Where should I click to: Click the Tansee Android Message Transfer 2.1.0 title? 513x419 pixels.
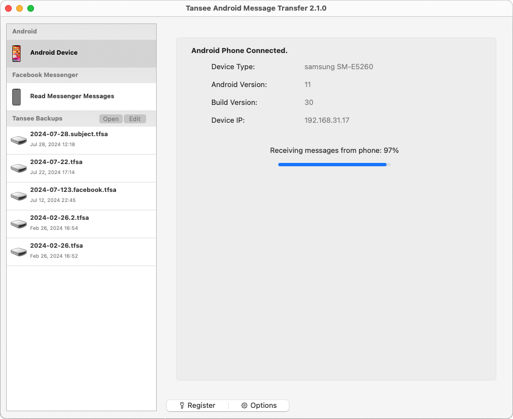coord(256,8)
